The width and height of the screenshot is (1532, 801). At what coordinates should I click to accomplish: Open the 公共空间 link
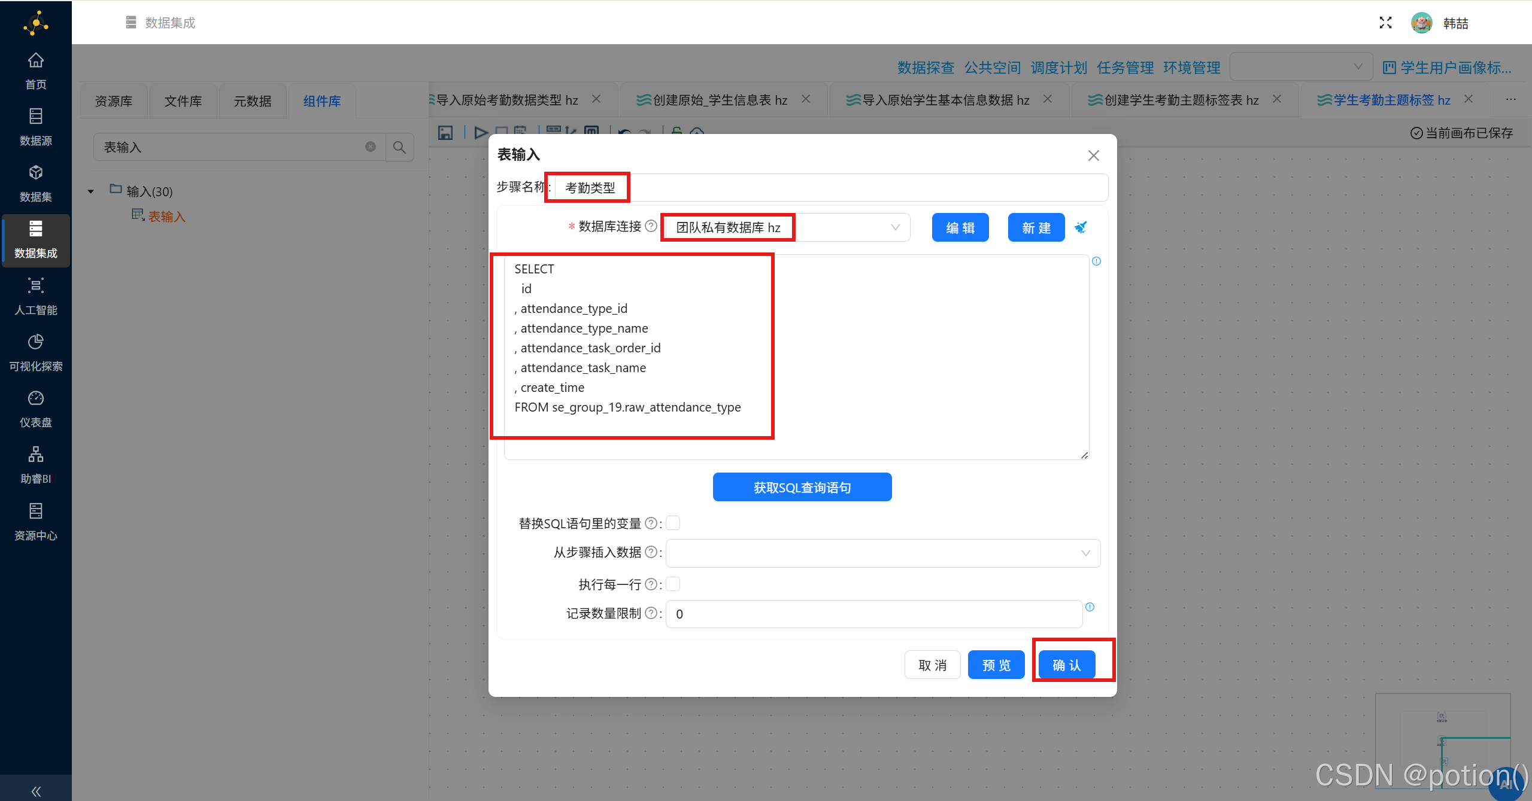click(x=992, y=68)
